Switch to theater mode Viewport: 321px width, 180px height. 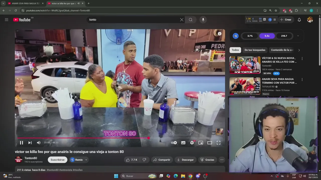pyautogui.click(x=210, y=143)
